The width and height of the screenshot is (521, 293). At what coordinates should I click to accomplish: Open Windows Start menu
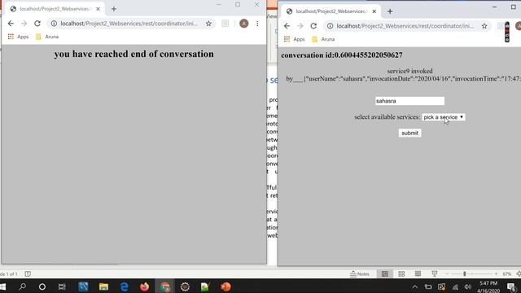pos(3,286)
